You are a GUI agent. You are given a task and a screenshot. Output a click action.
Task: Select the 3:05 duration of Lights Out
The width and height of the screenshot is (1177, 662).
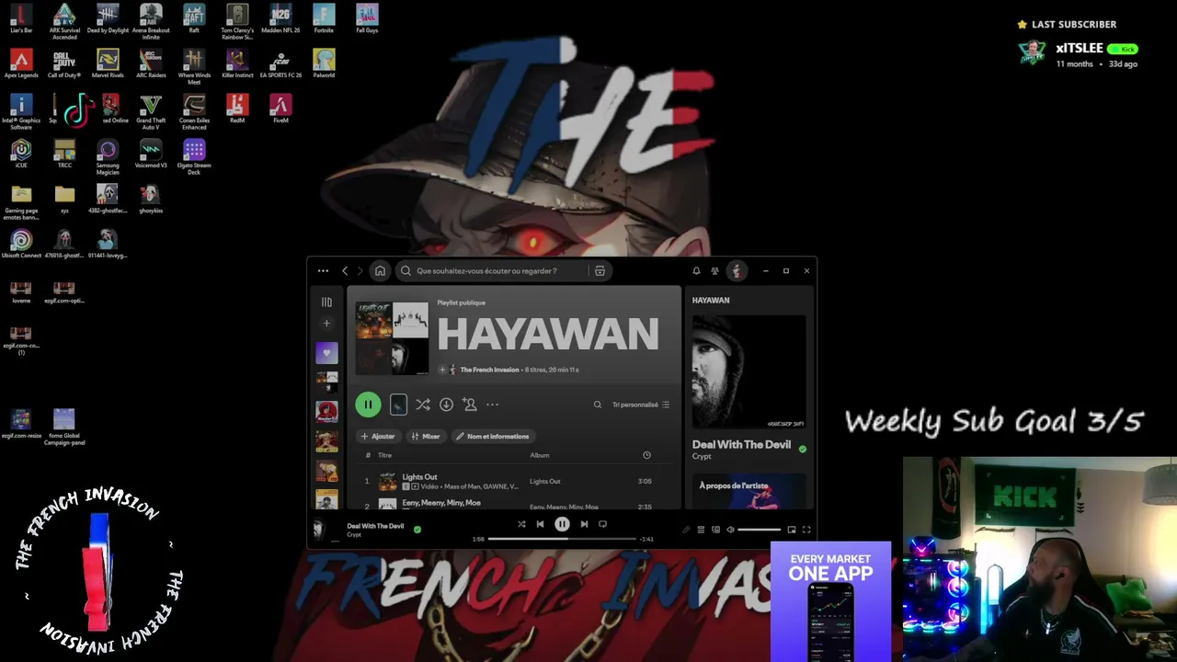645,481
